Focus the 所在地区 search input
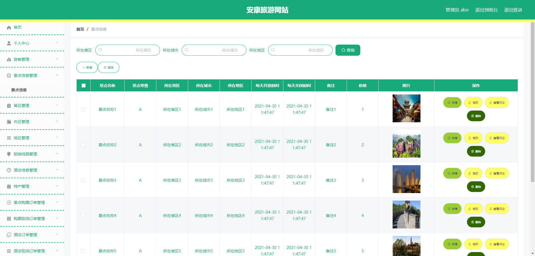The image size is (535, 256). (x=300, y=50)
